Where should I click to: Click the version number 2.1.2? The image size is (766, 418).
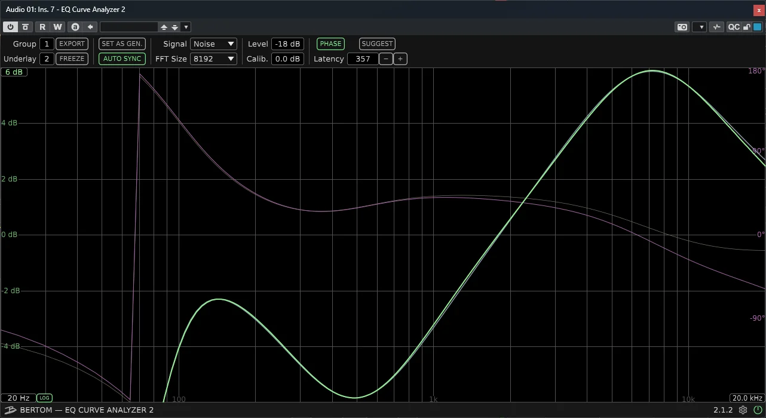723,410
